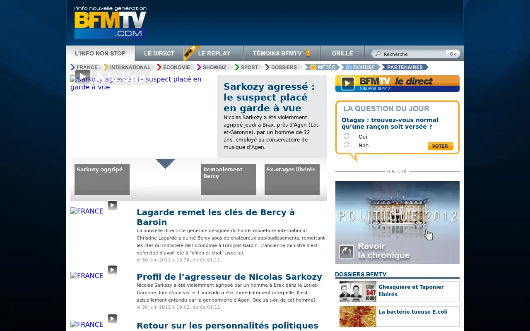Select the Ex-otages libérés carousel thumbnail

coord(292,180)
